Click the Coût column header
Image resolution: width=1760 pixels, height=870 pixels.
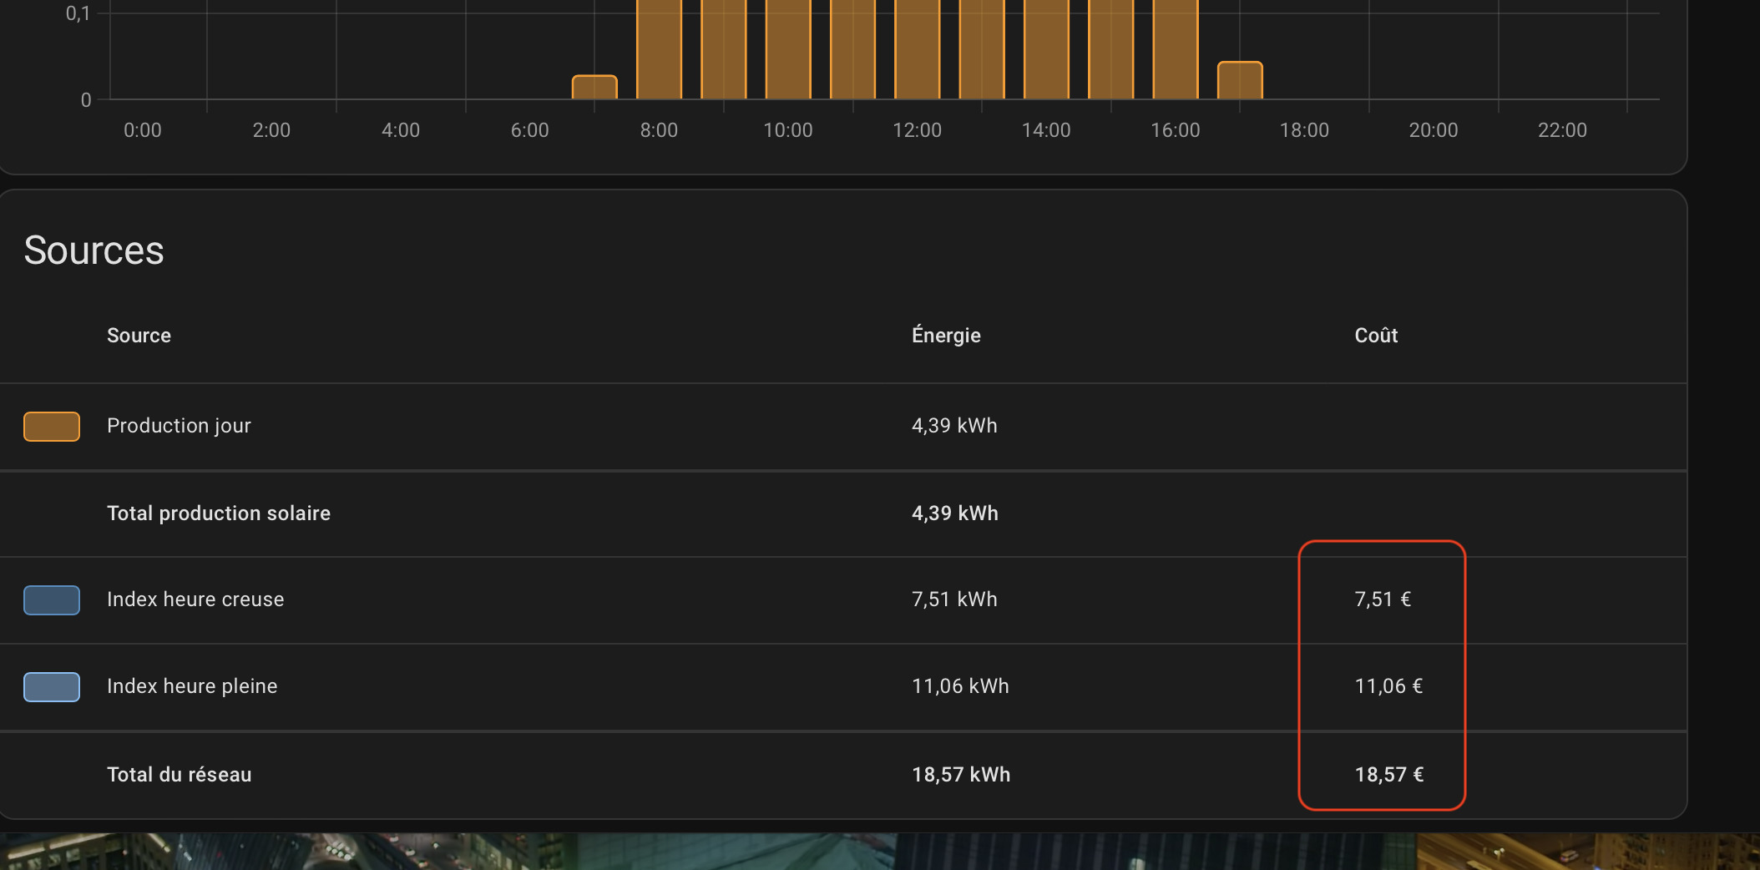(x=1376, y=336)
